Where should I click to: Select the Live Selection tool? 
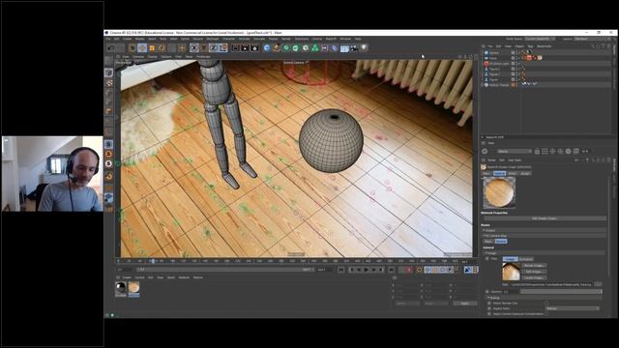pyautogui.click(x=133, y=48)
